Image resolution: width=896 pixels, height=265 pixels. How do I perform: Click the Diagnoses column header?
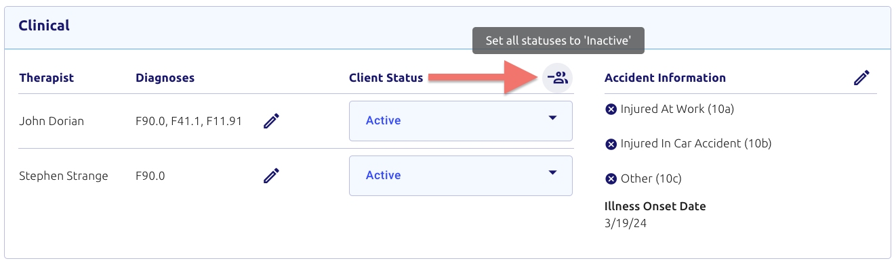165,78
